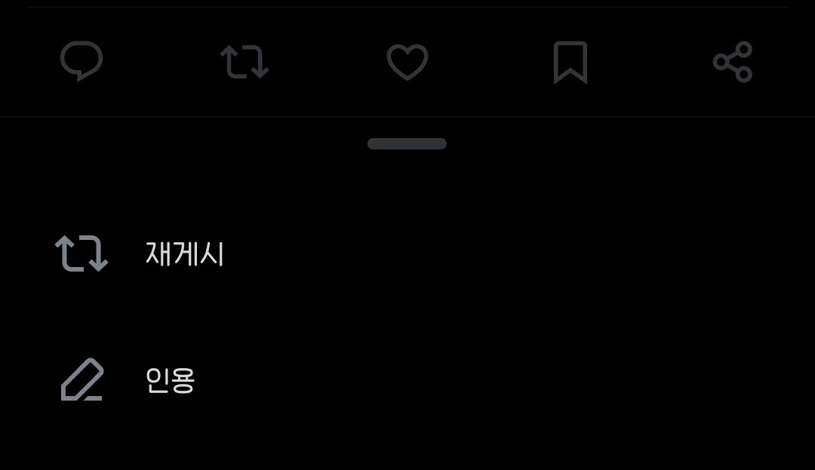Collapse the sheet using the gray handle bar

pyautogui.click(x=407, y=144)
